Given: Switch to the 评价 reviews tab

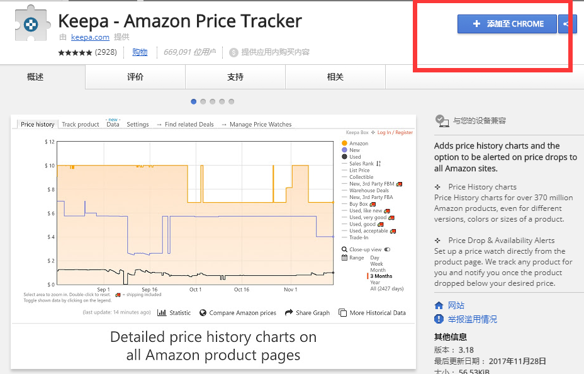Looking at the screenshot, I should (135, 77).
